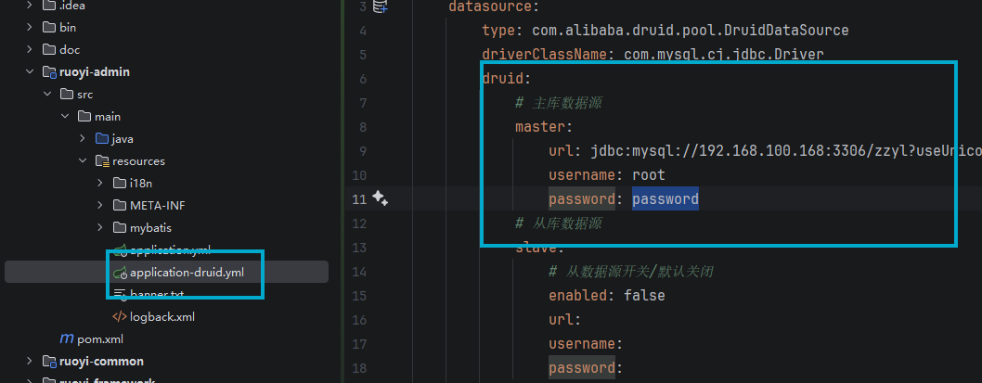Select the i18n folder label

[141, 184]
